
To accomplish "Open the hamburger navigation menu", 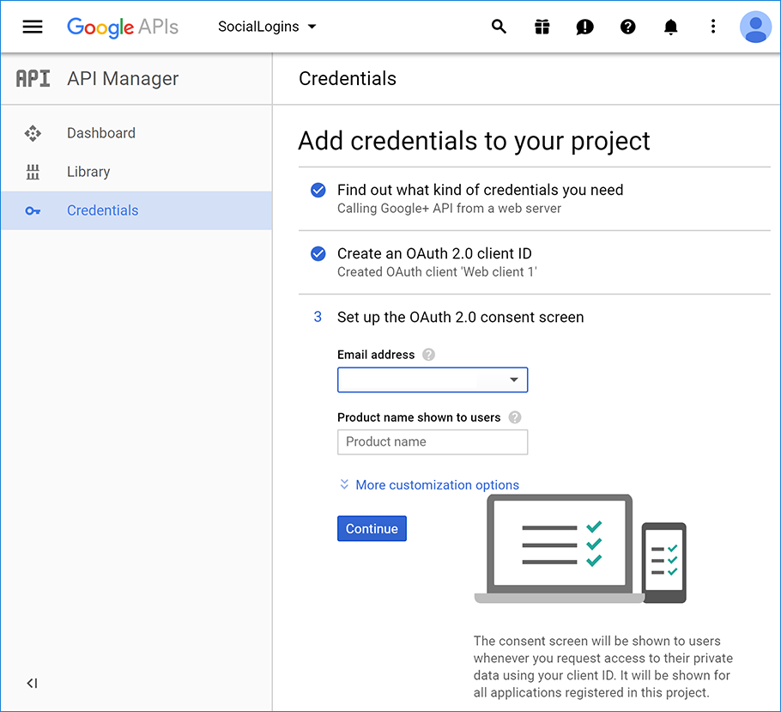I will 33,27.
